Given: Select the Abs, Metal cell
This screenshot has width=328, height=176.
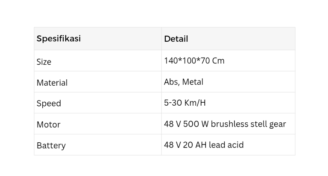Looking at the screenshot, I should point(184,82).
